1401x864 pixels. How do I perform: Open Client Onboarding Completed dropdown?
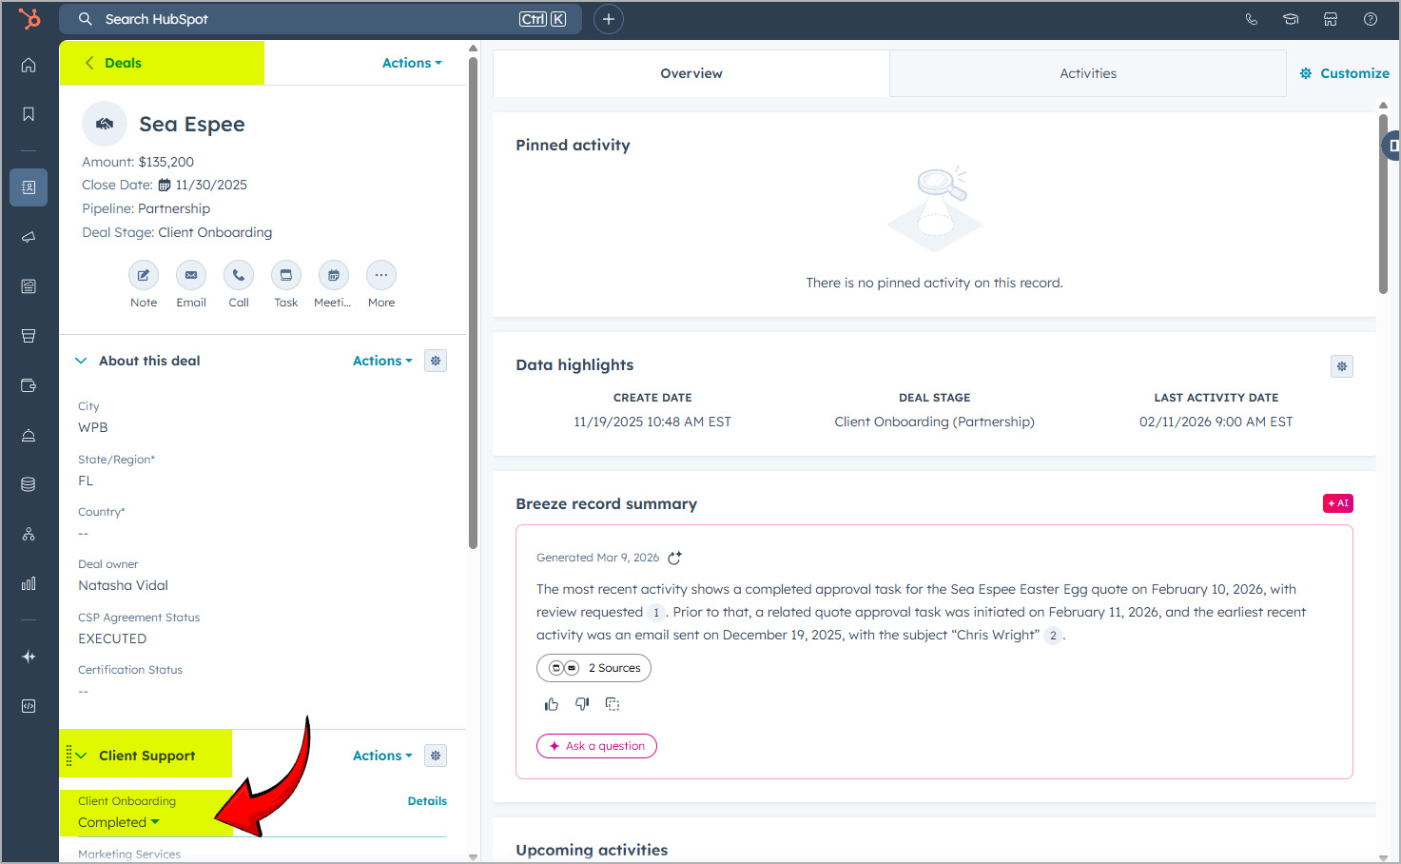(119, 822)
